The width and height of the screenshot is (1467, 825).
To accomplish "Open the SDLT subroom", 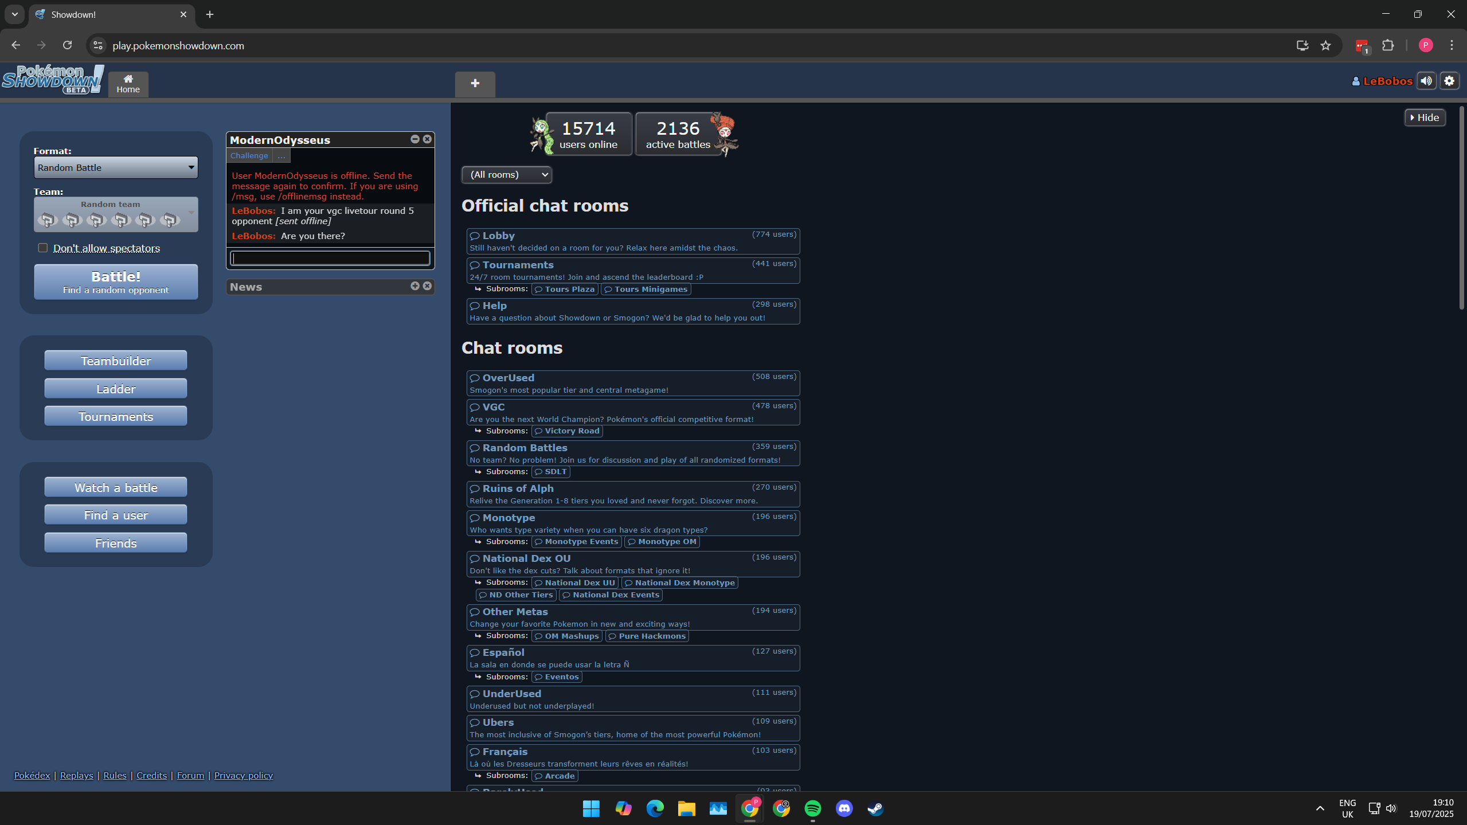I will click(x=550, y=471).
